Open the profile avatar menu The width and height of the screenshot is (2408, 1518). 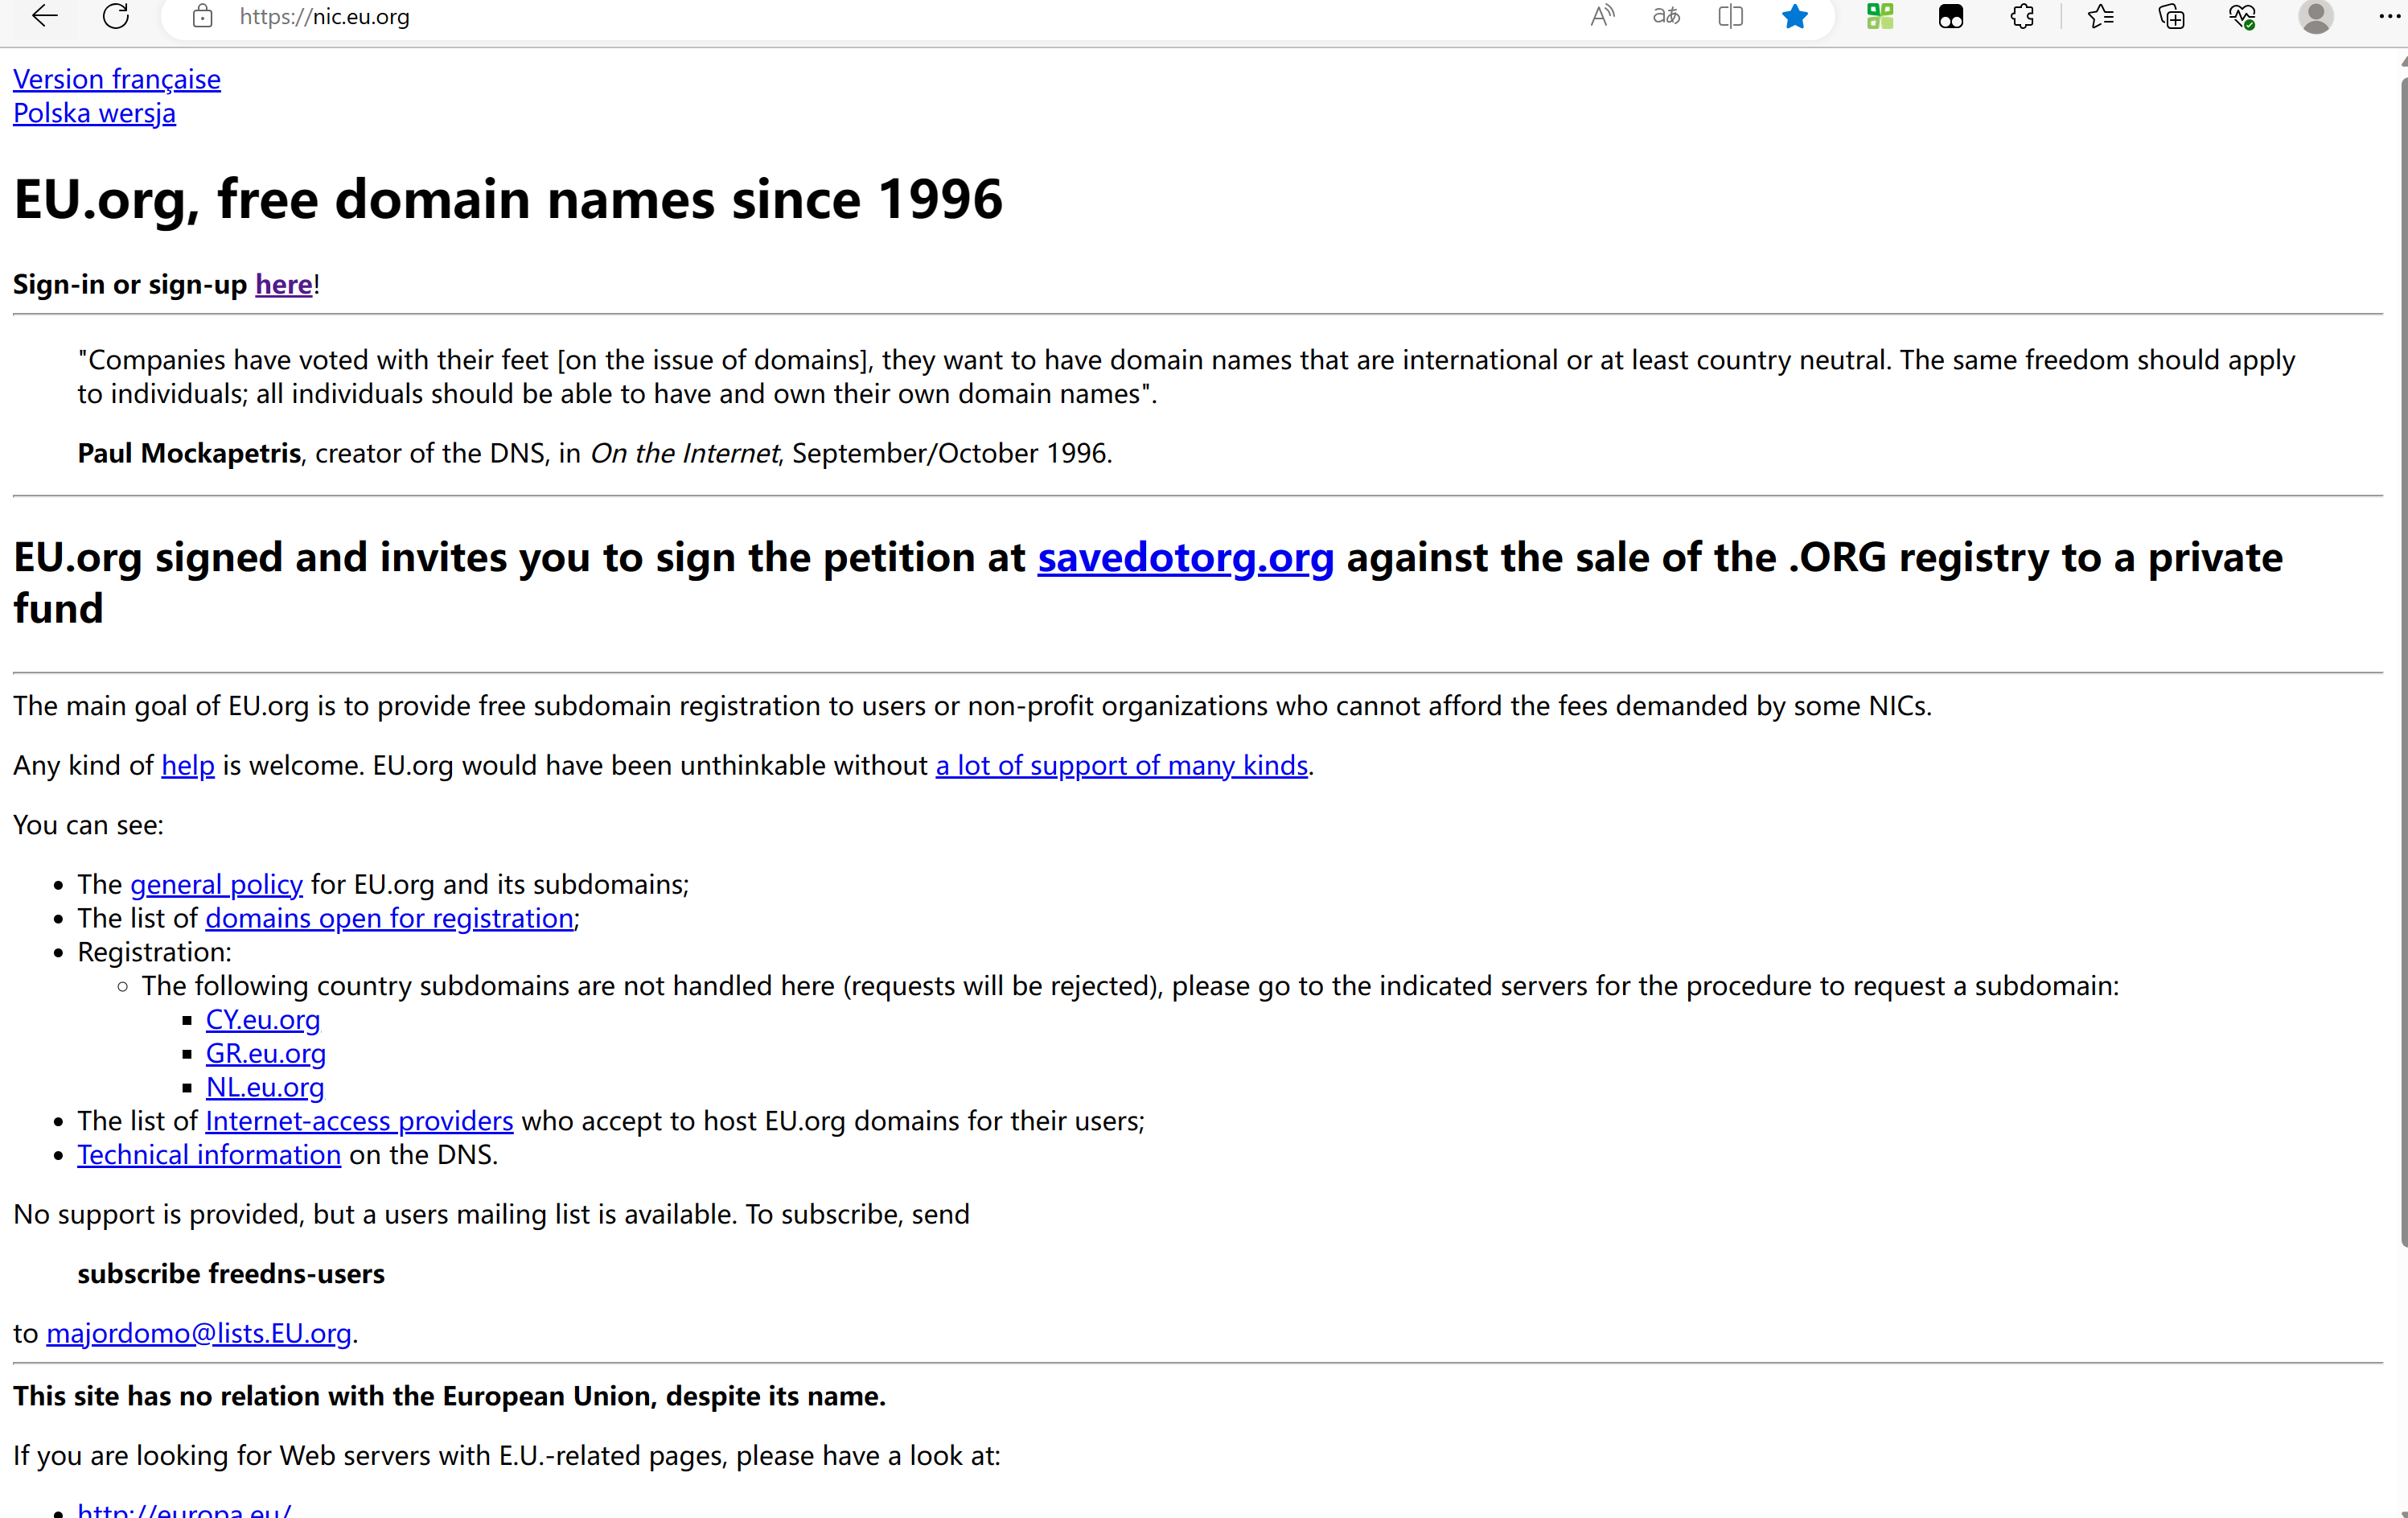pos(2315,16)
